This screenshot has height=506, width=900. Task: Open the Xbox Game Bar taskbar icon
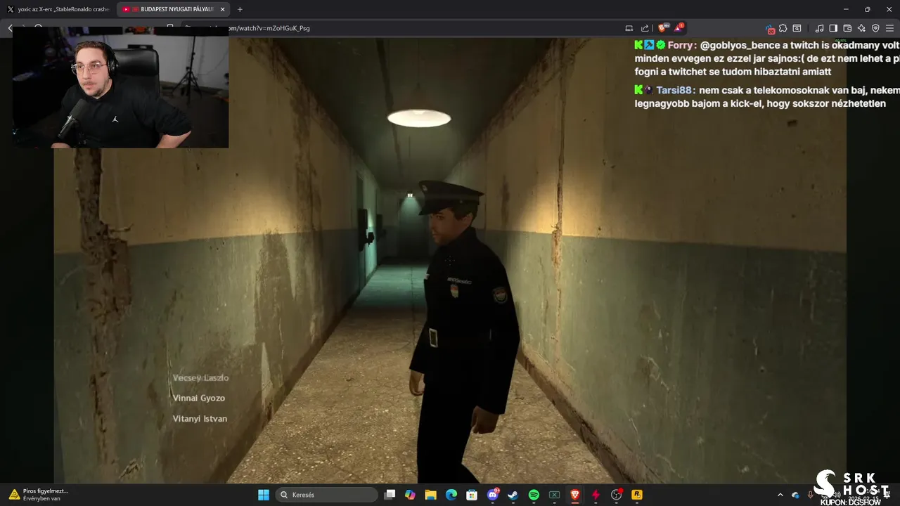(x=554, y=495)
